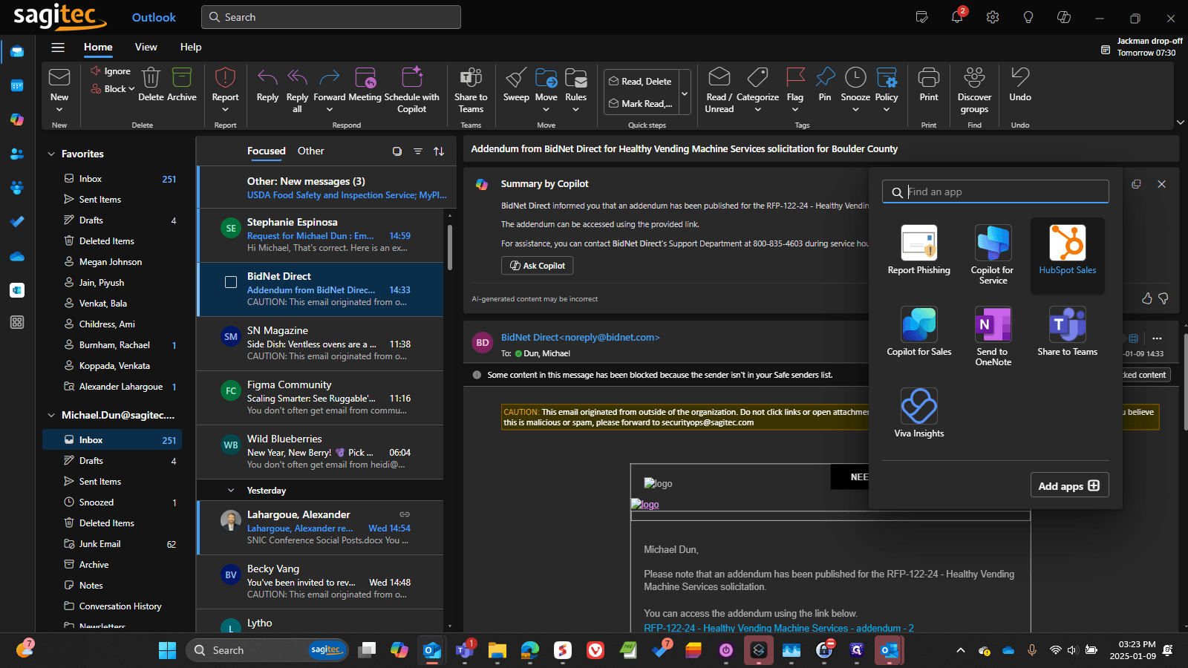Open the View ribbon tab

(x=146, y=48)
